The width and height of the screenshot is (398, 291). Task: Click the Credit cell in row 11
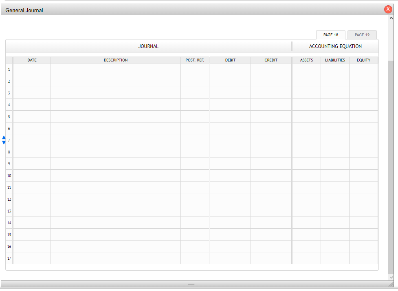click(271, 187)
